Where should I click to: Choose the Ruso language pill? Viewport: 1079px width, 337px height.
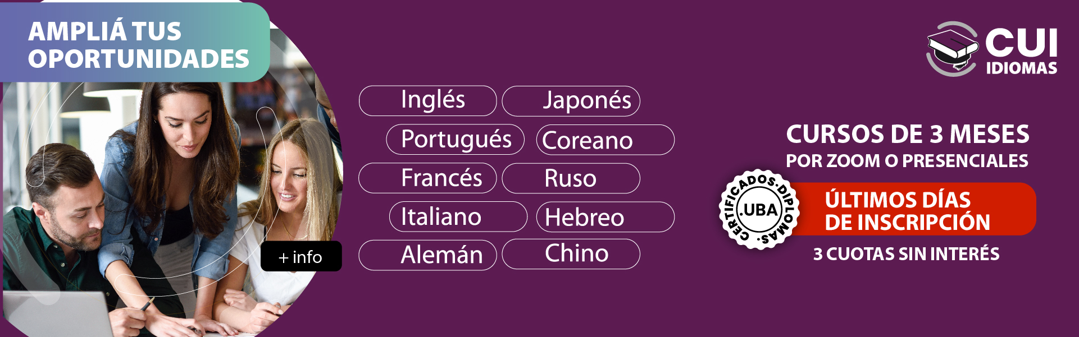571,178
